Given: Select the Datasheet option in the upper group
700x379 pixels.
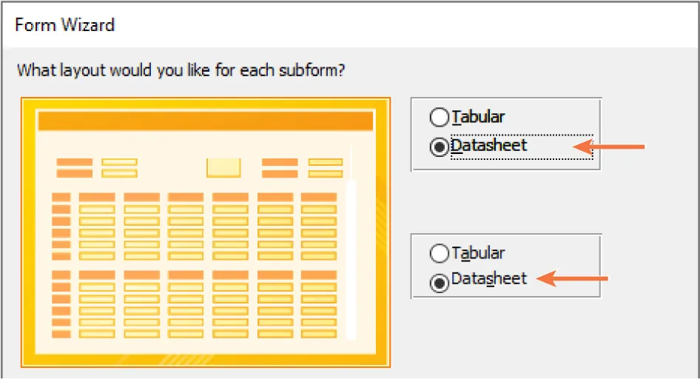Looking at the screenshot, I should tap(440, 147).
